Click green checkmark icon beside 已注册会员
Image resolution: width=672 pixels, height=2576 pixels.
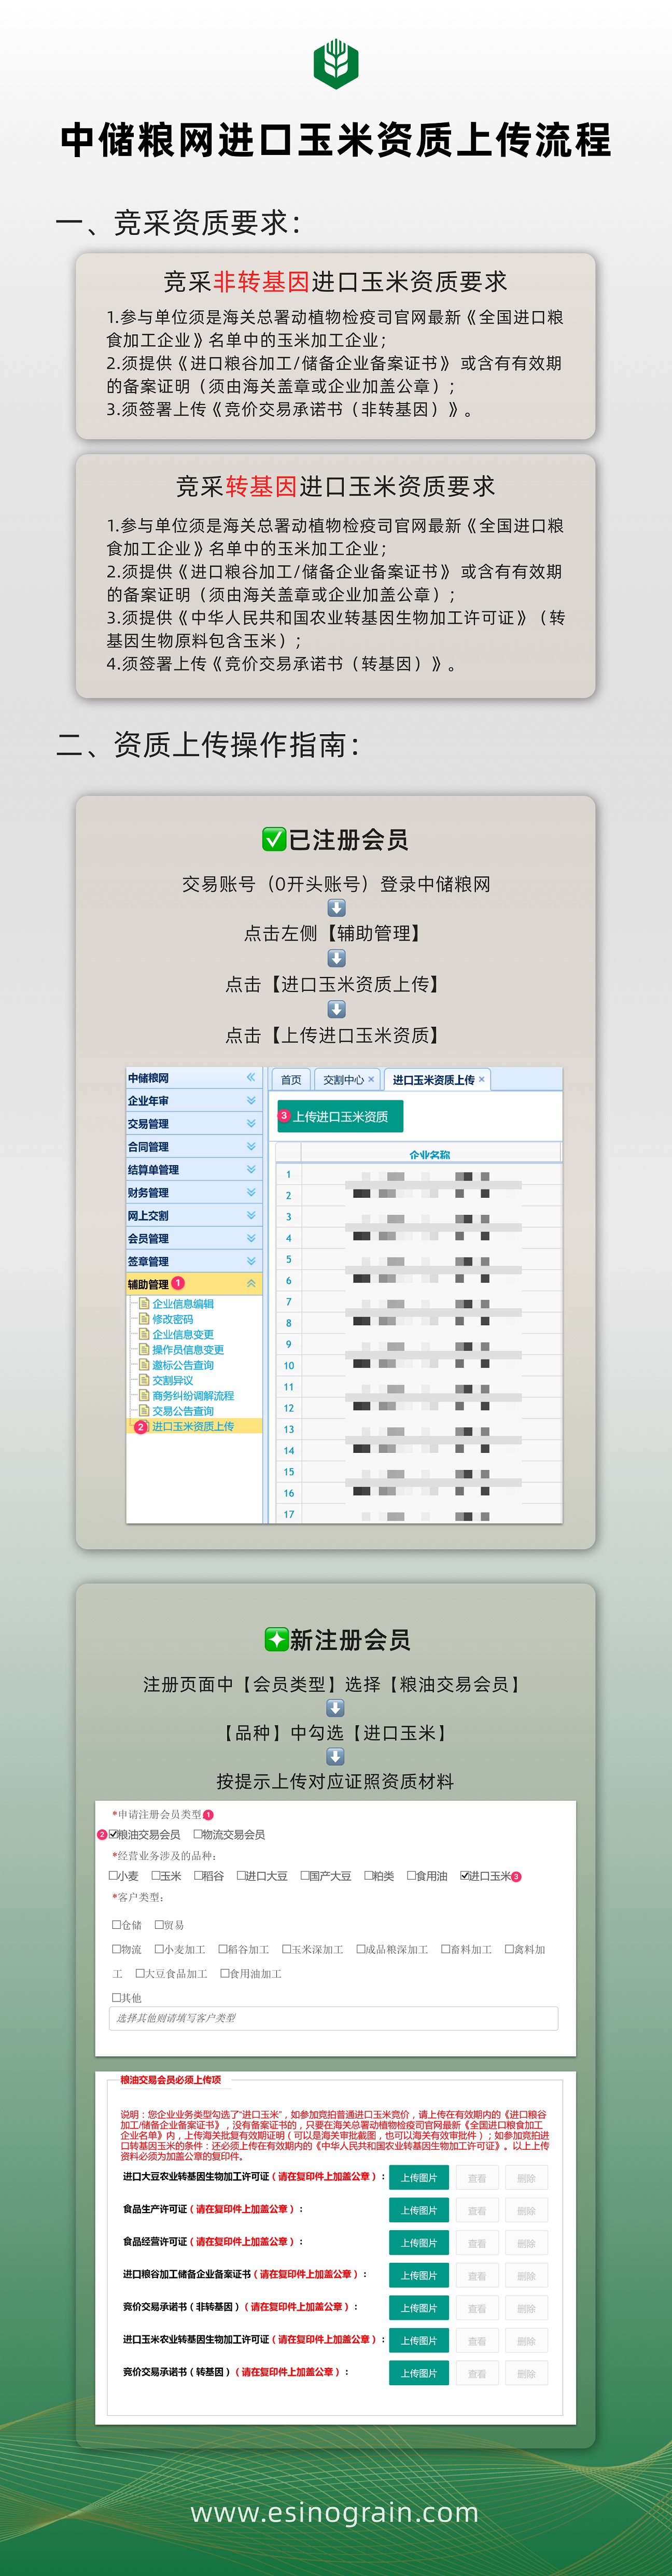[274, 839]
